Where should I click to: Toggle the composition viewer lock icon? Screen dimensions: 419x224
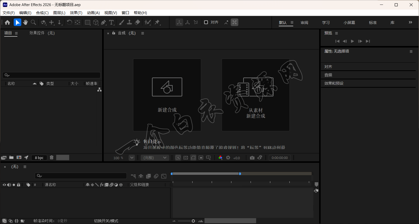pyautogui.click(x=114, y=33)
